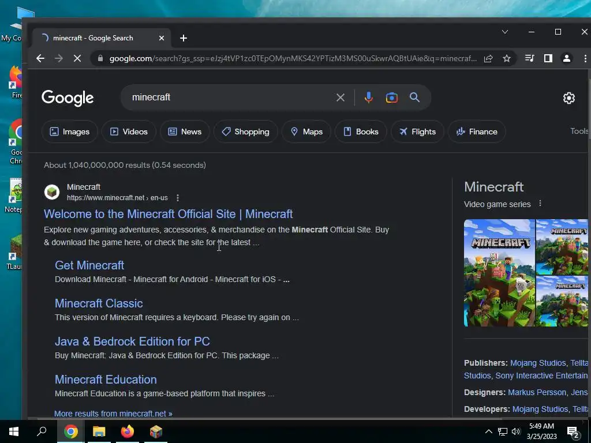Click the Minecraft site favicon
This screenshot has width=591, height=443.
(52, 192)
